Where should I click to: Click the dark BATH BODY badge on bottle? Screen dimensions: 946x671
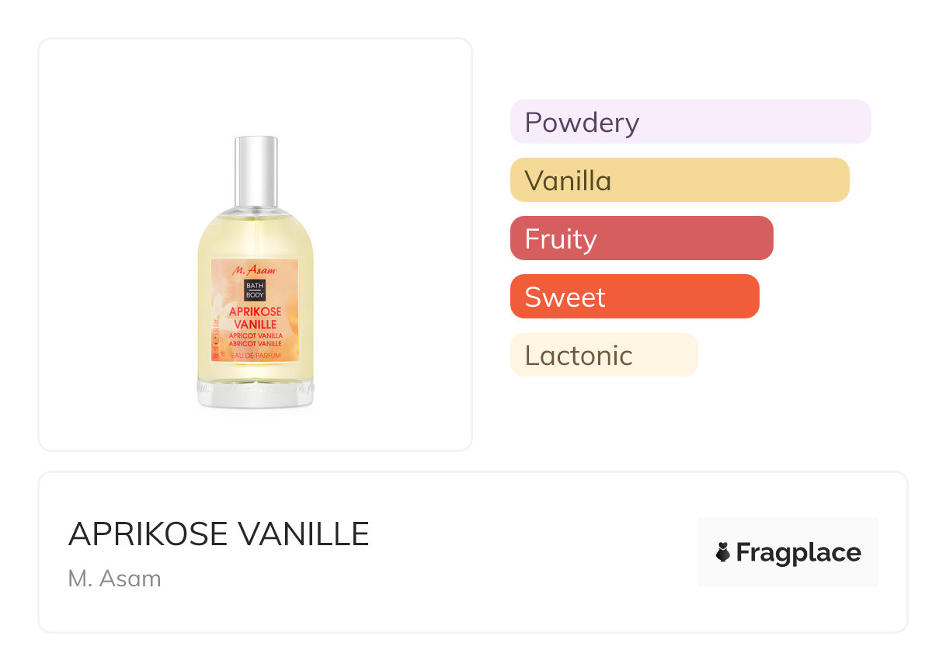click(255, 290)
